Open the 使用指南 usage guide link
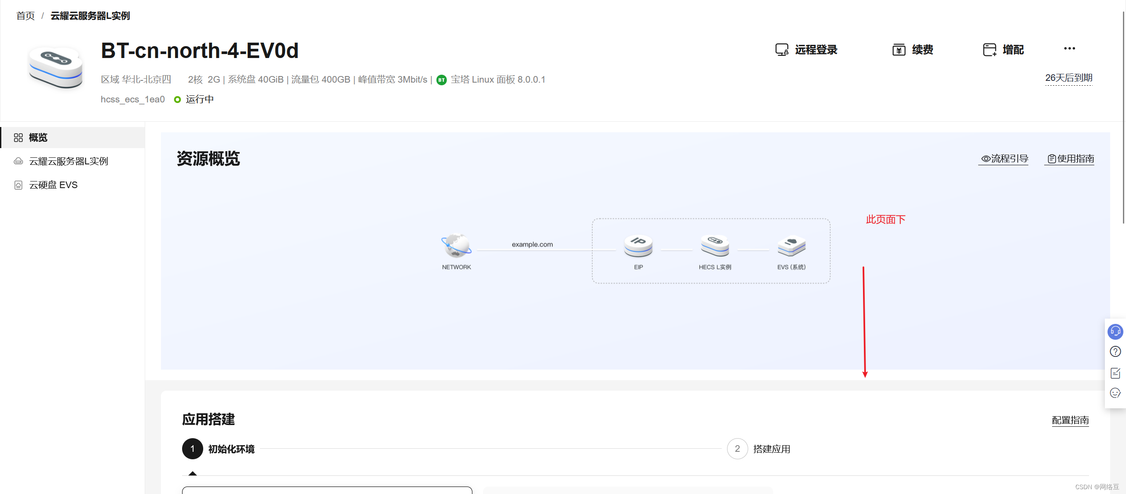Viewport: 1126px width, 494px height. pos(1070,159)
